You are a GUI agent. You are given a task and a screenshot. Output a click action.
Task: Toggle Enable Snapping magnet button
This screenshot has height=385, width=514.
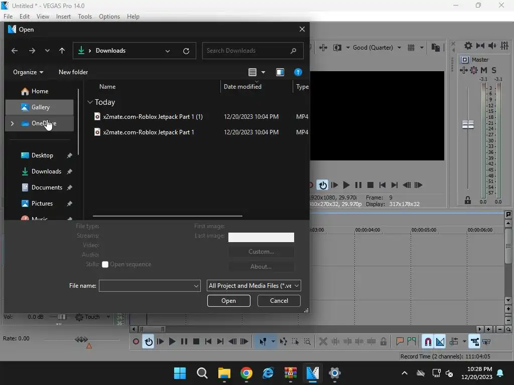428,342
